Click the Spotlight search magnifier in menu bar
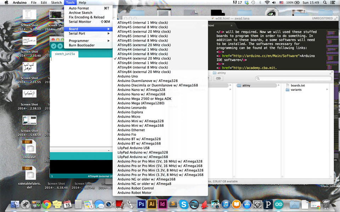Screen dimensions: 340x212 pyautogui.click(x=325, y=2)
